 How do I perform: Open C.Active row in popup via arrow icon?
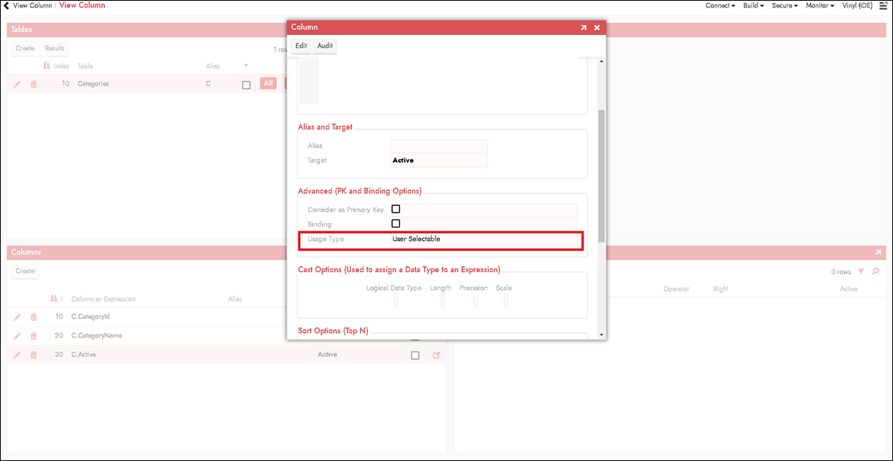coord(436,355)
